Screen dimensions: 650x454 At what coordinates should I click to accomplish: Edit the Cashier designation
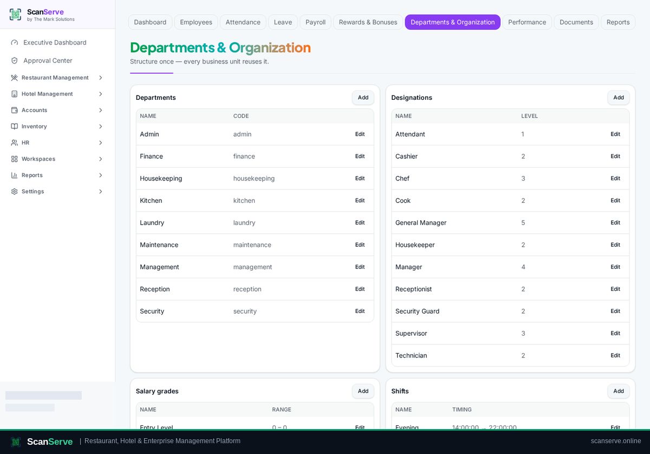pyautogui.click(x=615, y=156)
